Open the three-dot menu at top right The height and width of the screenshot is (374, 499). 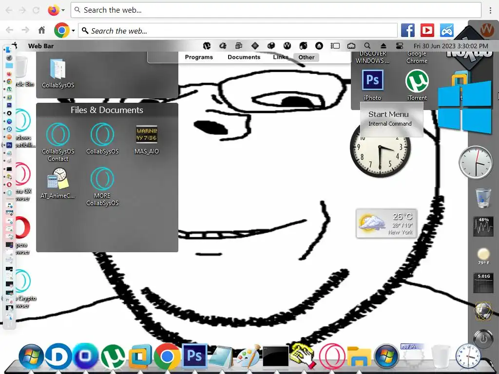coord(490,10)
